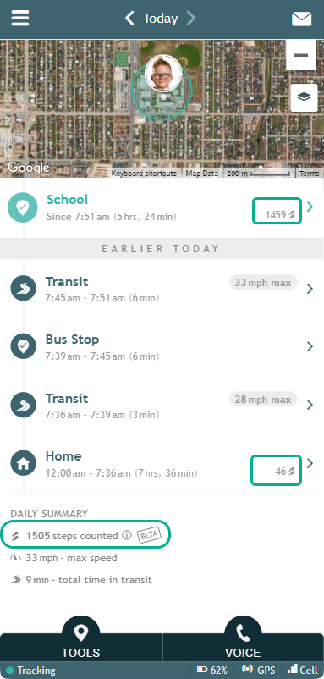The width and height of the screenshot is (324, 679).
Task: Open the hamburger menu
Action: 20,18
